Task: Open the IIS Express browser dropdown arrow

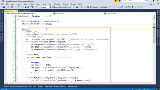Action: coord(72,7)
